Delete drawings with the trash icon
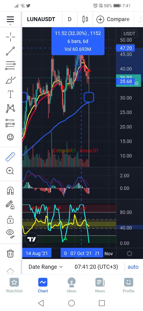Screen dimensions: 143x311 (x=10, y=253)
